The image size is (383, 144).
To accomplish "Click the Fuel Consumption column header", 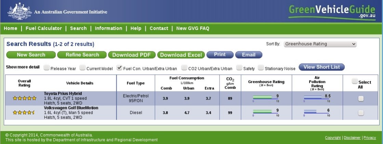I will (187, 78).
